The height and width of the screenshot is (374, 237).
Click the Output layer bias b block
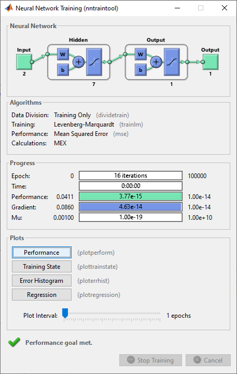140,70
